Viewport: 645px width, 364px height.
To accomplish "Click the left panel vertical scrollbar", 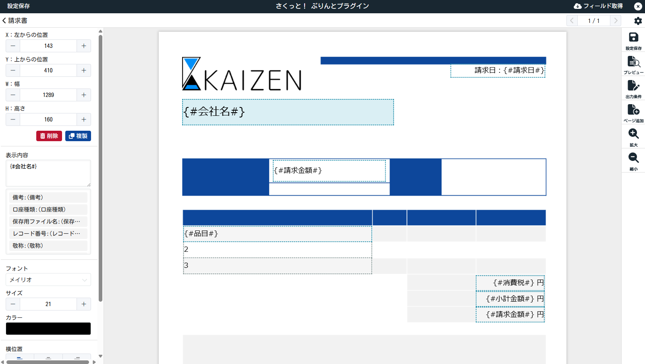I will coord(100,168).
